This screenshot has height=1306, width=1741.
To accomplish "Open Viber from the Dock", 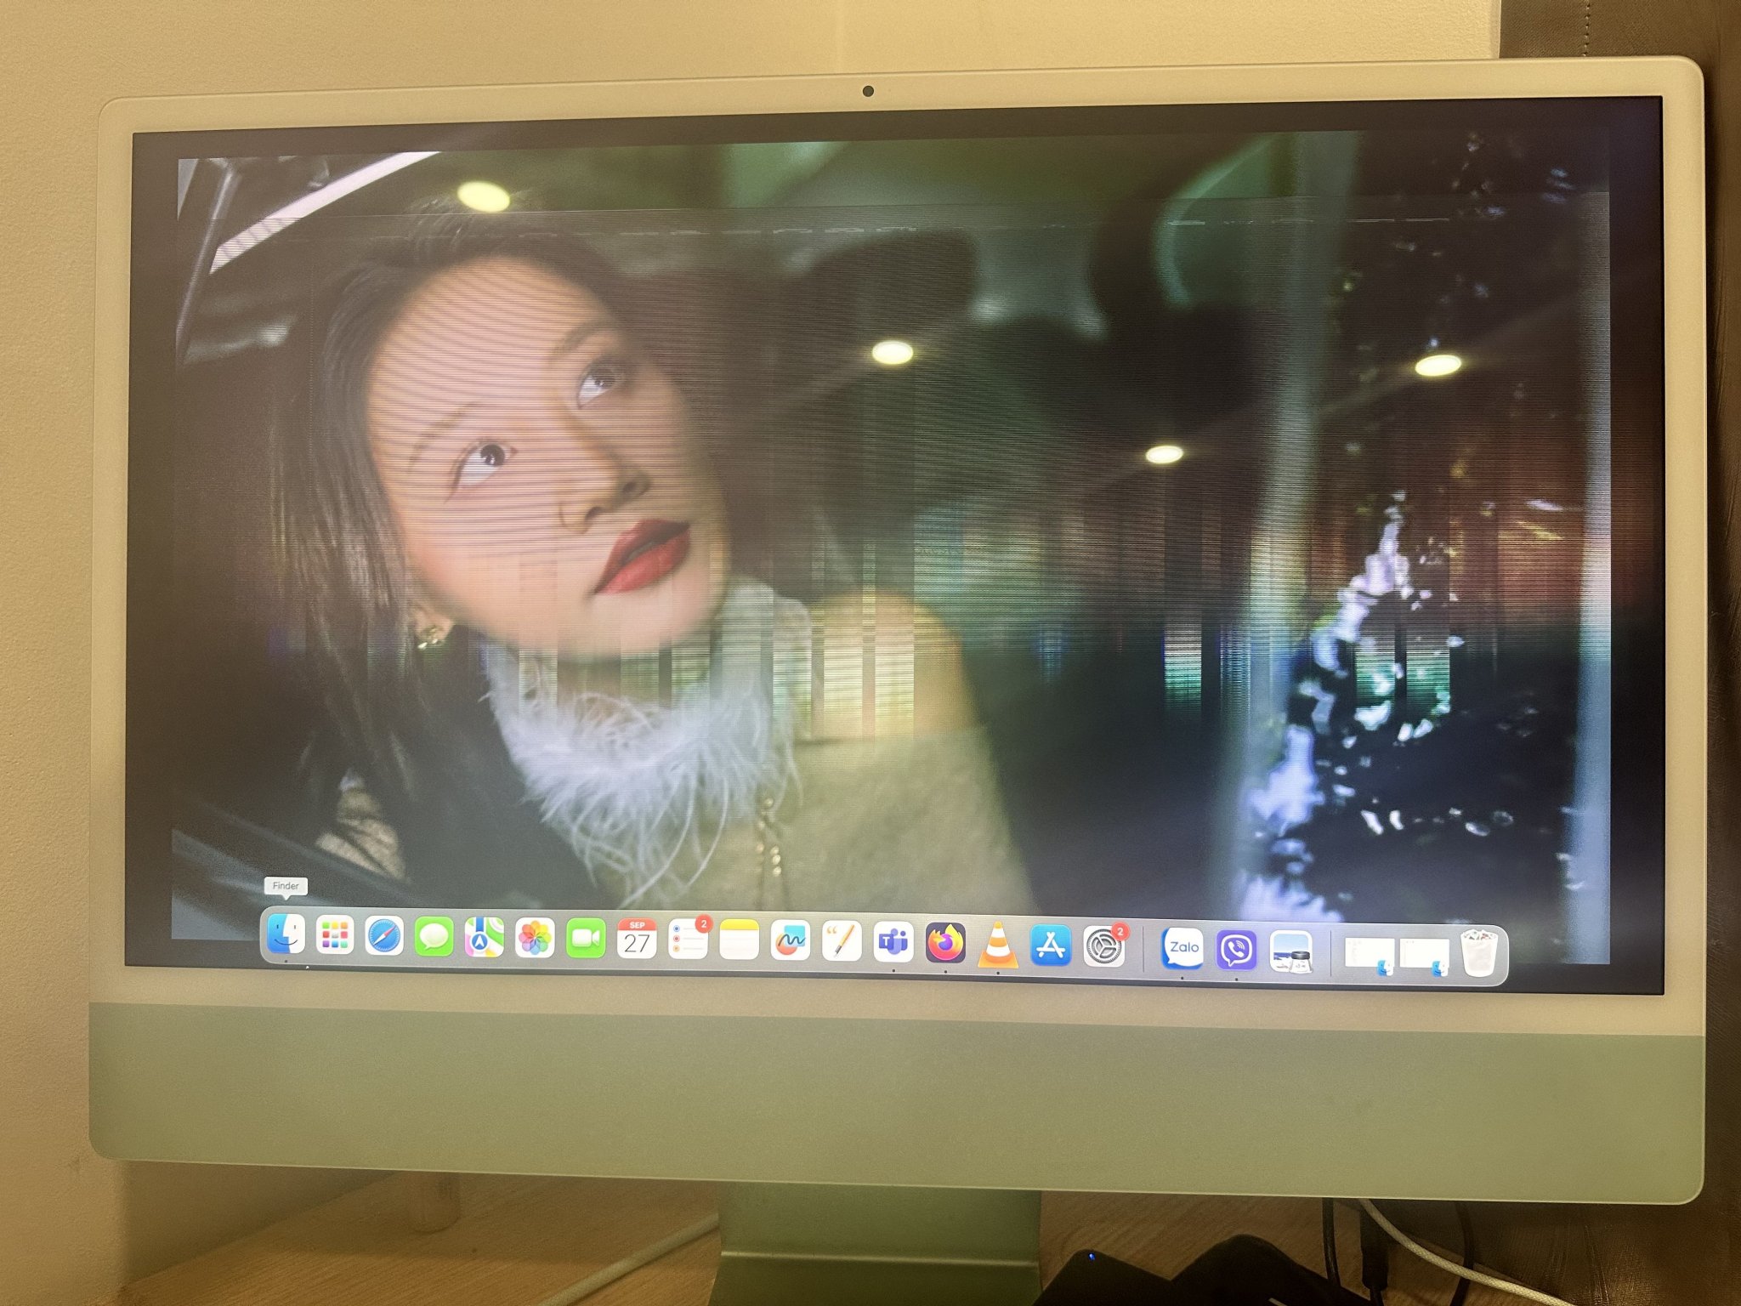I will [1237, 950].
